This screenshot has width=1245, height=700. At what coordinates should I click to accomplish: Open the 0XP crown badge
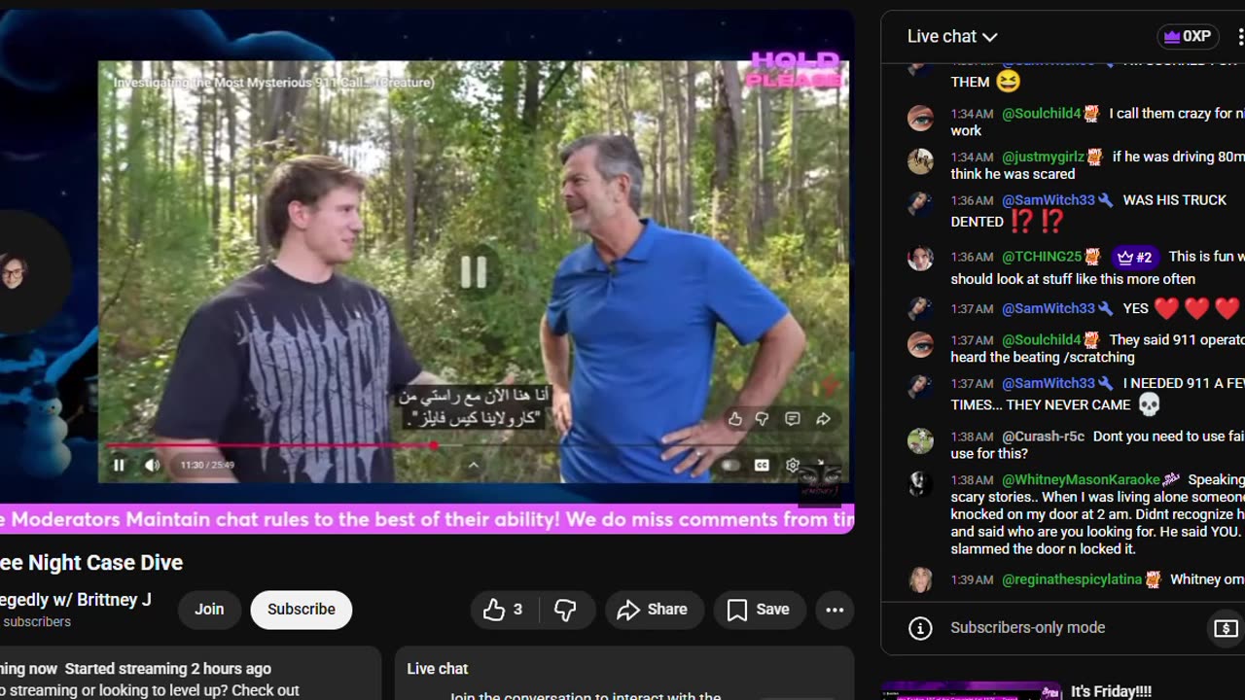[x=1188, y=37]
